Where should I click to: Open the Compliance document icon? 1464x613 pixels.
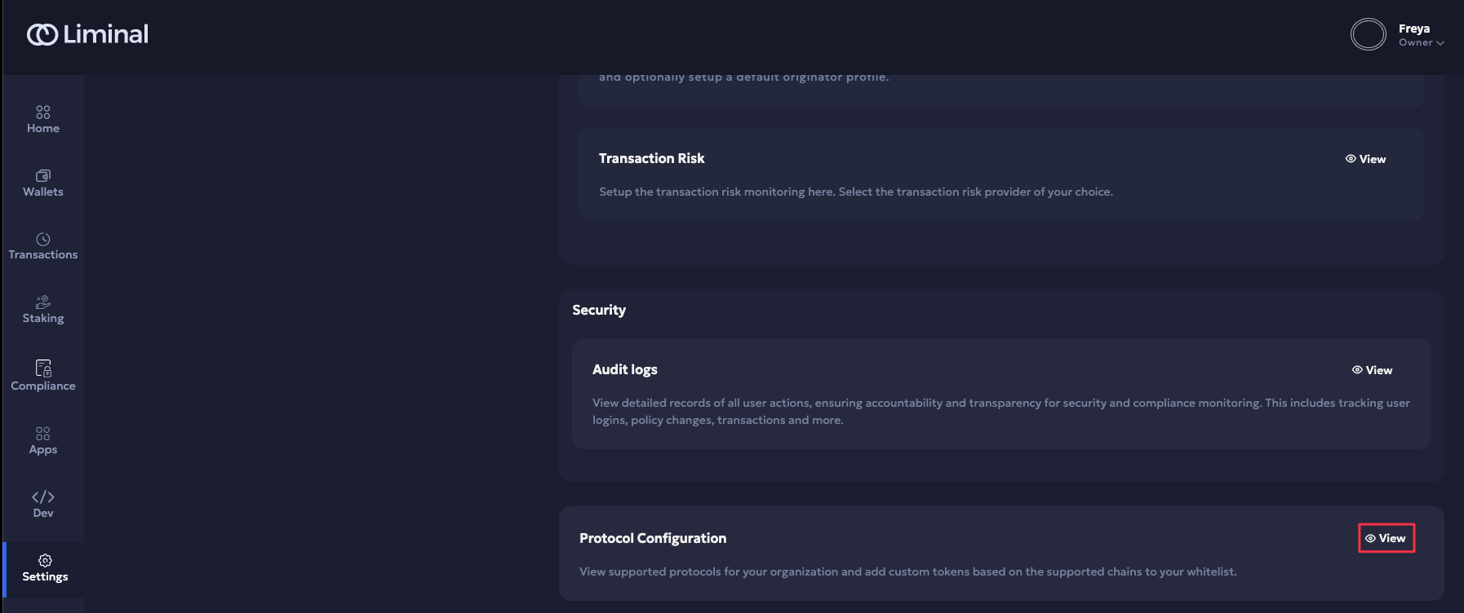coord(43,368)
